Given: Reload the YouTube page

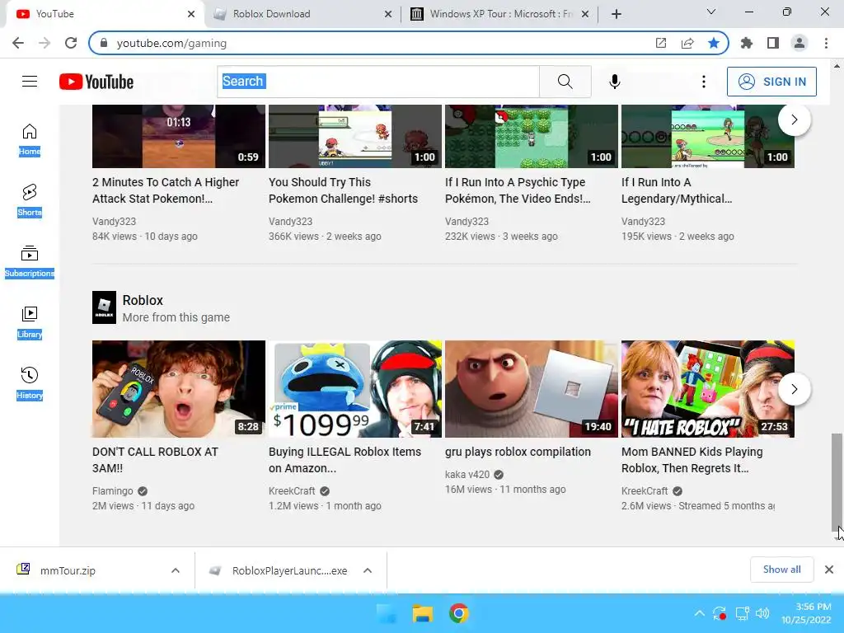Looking at the screenshot, I should point(71,43).
